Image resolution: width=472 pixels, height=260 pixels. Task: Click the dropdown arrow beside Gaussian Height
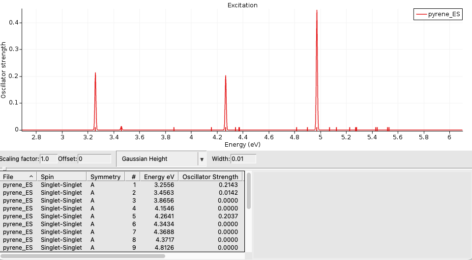pos(202,159)
